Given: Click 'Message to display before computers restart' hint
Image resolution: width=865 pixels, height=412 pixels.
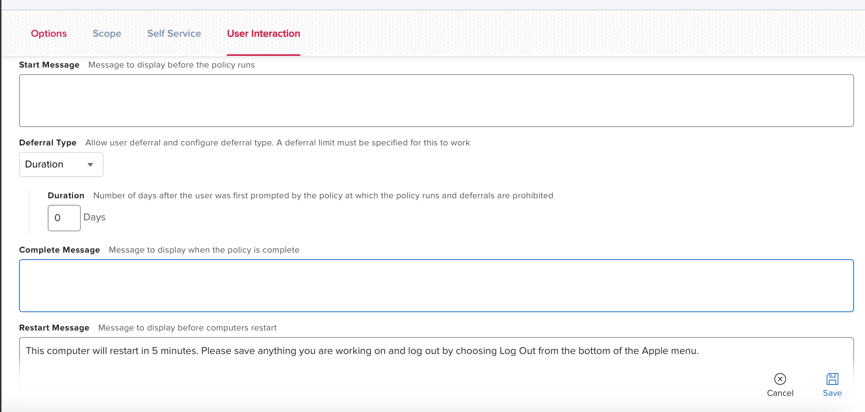Looking at the screenshot, I should pos(187,328).
